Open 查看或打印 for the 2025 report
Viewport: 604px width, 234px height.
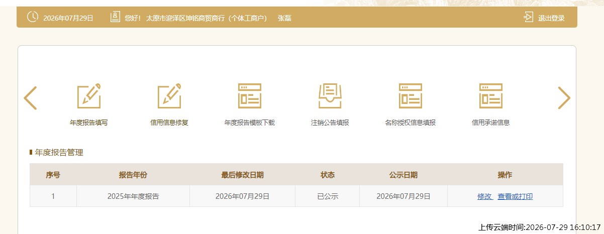click(515, 196)
